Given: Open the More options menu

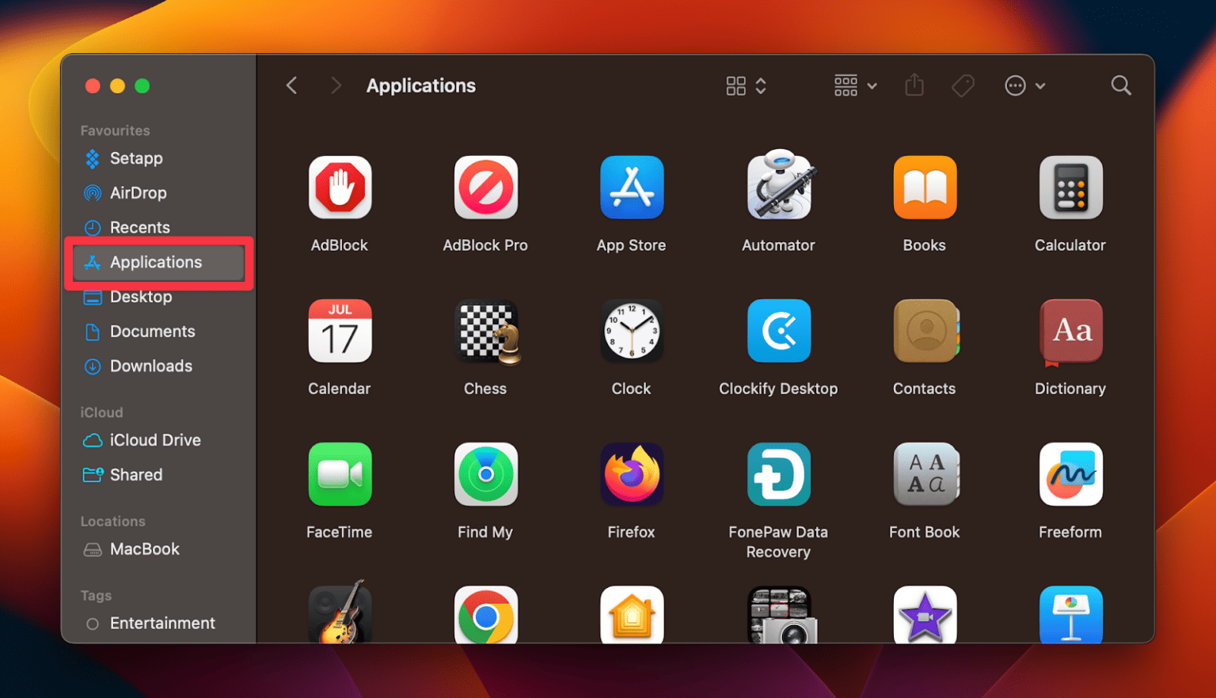Looking at the screenshot, I should coord(1024,85).
